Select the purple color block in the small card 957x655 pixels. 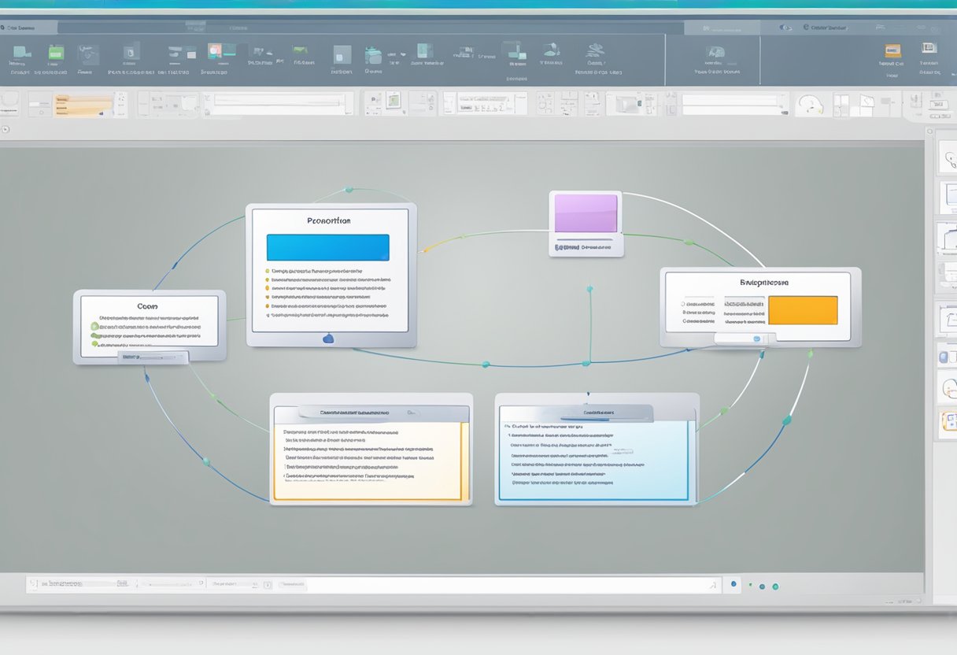[586, 213]
